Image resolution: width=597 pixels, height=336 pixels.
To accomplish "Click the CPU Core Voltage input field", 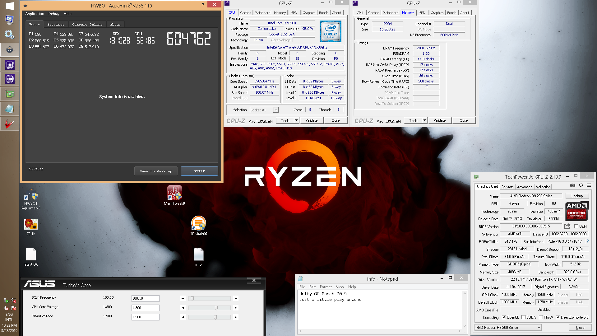I will [145, 308].
